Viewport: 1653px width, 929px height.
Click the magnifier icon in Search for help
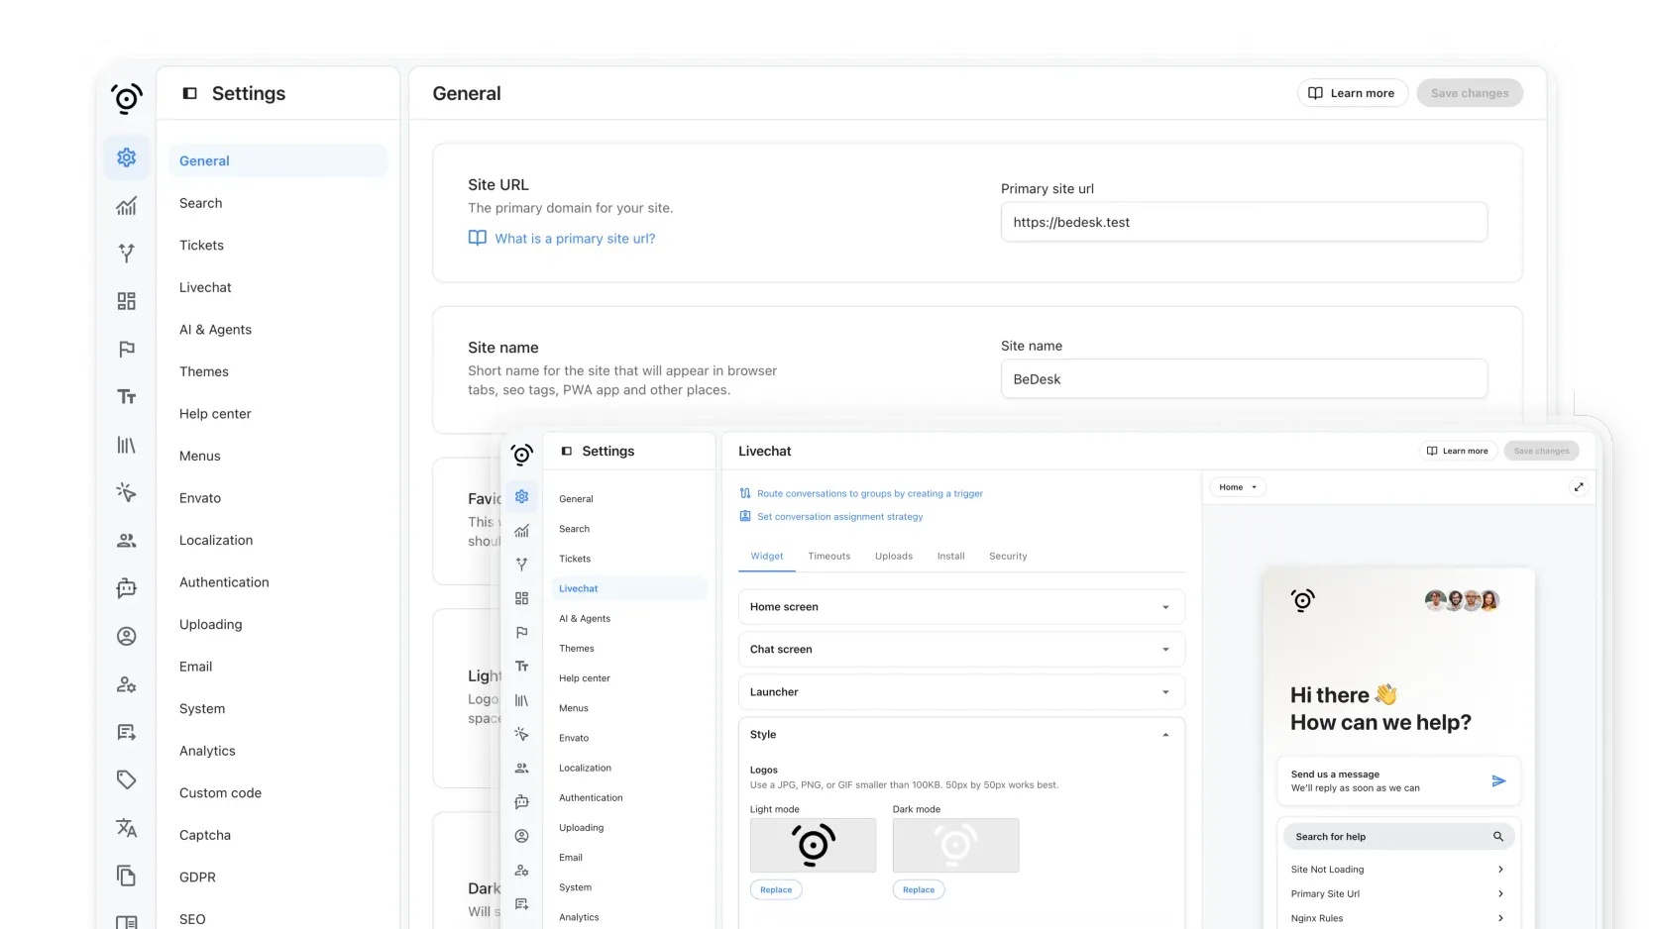click(1498, 837)
